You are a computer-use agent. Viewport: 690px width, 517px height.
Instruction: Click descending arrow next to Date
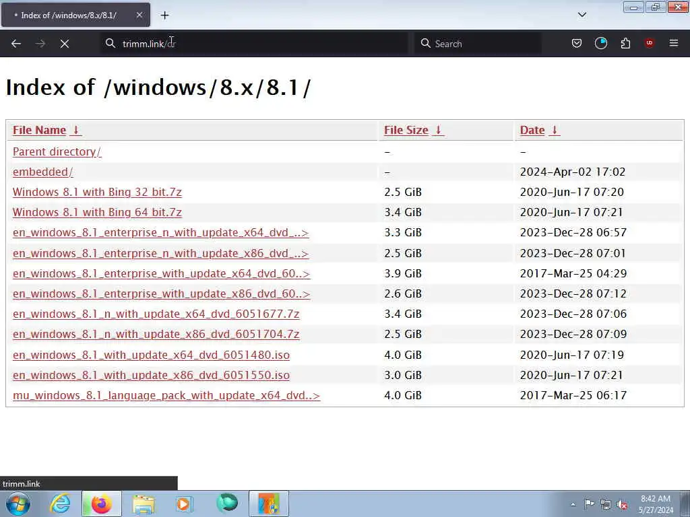555,130
